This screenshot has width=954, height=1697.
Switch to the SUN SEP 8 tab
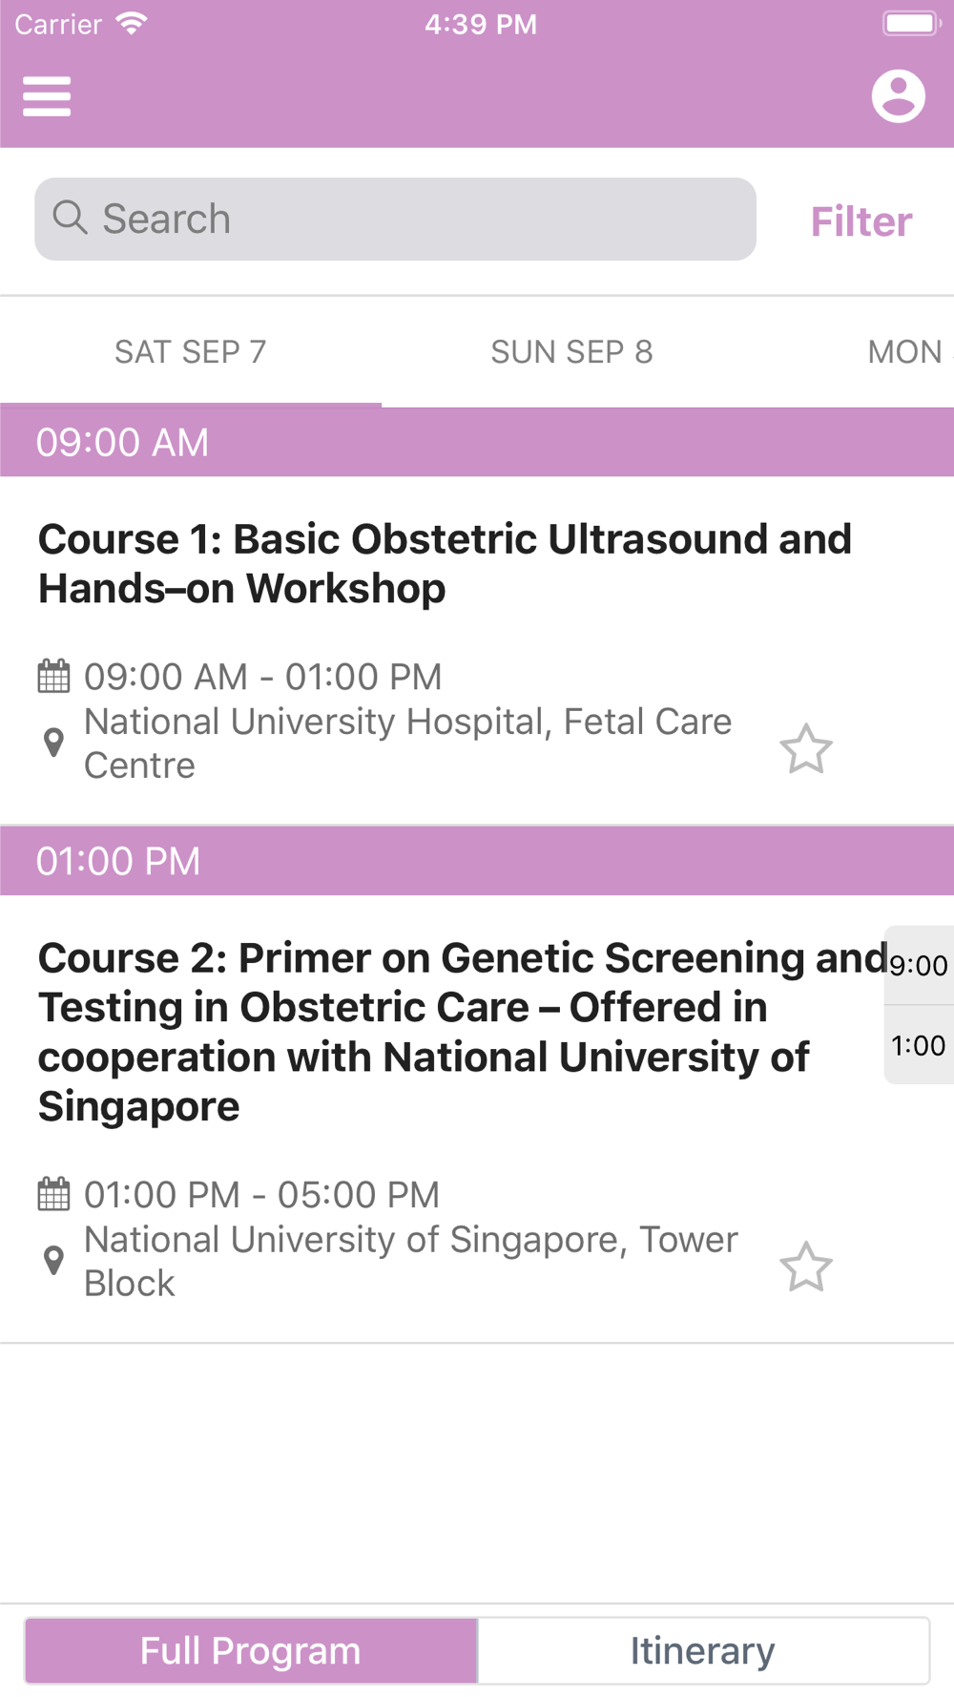coord(571,352)
